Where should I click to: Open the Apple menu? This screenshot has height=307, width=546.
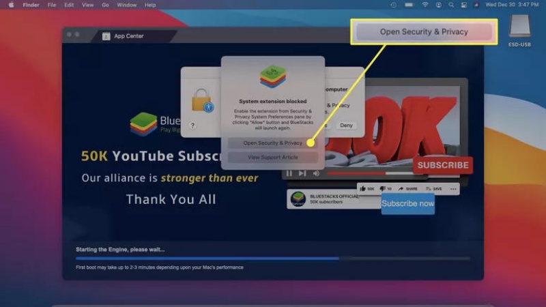[11, 5]
